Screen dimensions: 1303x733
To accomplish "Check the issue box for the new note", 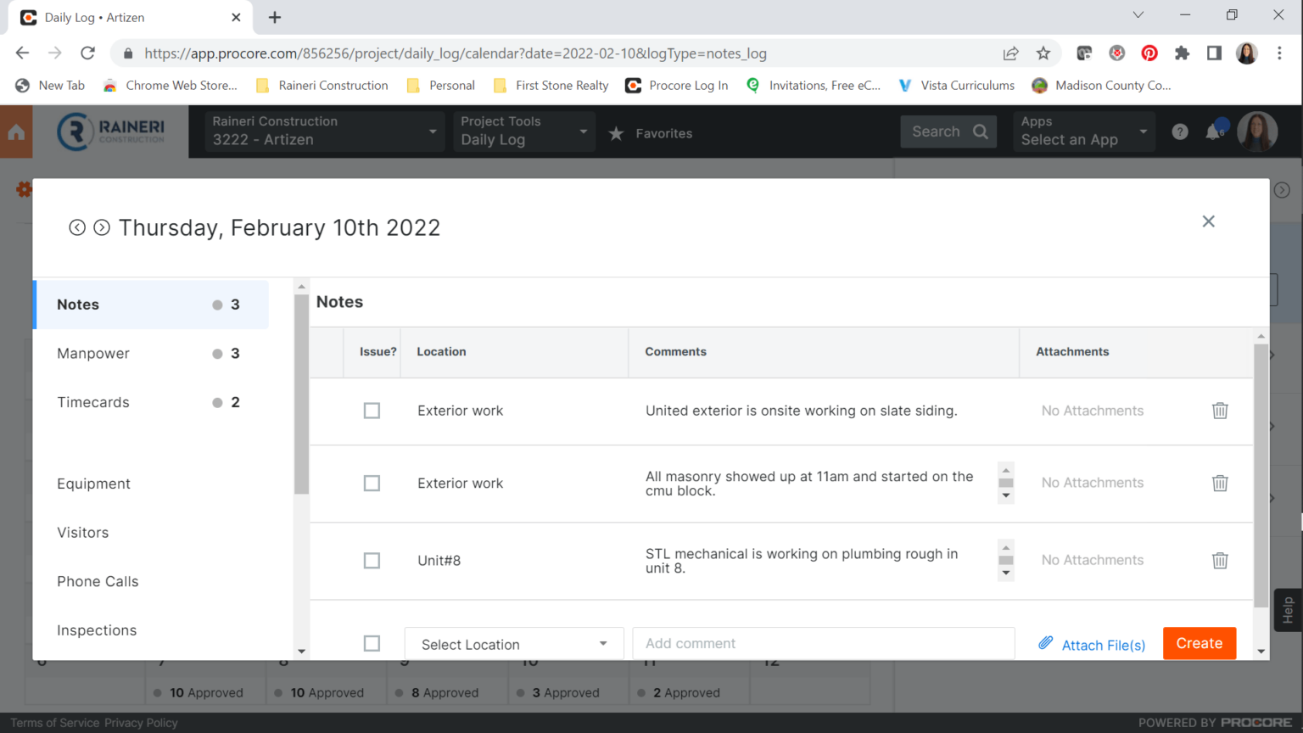I will (372, 643).
